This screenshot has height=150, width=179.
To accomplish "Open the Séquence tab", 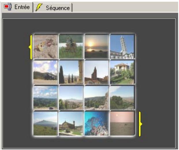I will point(53,7).
